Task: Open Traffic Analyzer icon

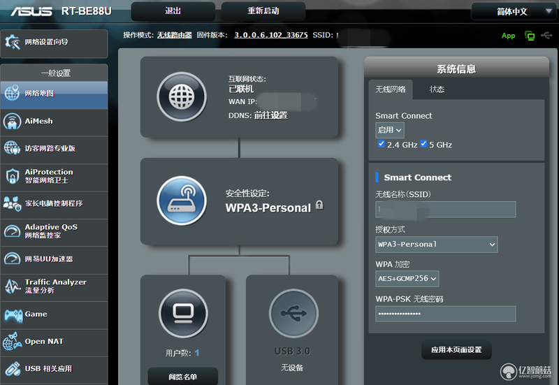Action: [x=13, y=286]
